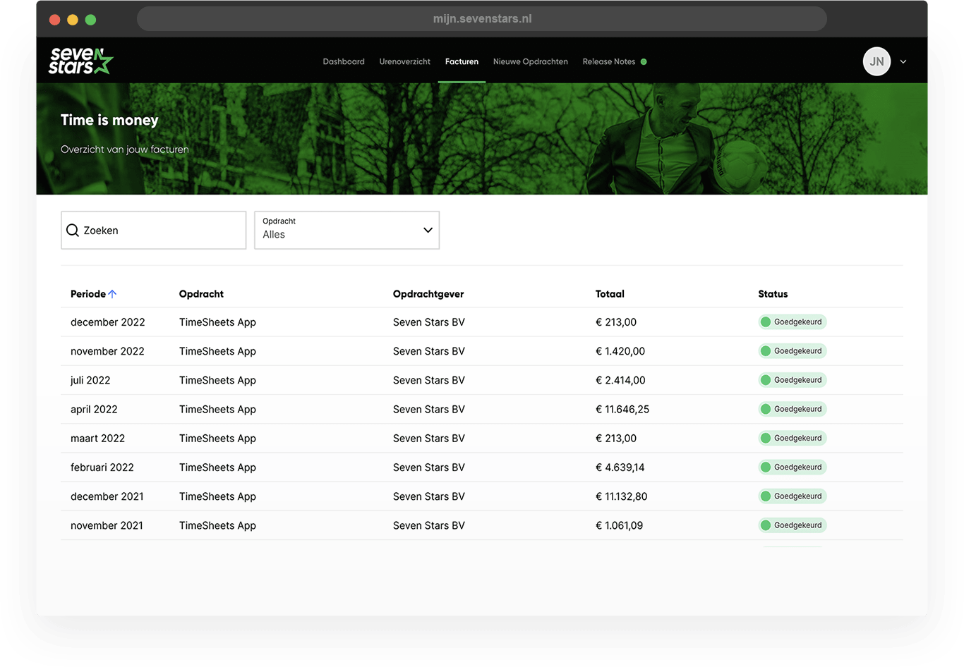Click the € 1.420,00 total

pyautogui.click(x=620, y=351)
